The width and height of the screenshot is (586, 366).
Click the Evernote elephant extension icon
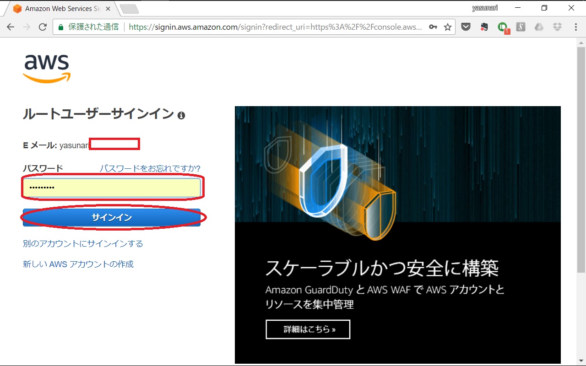[x=484, y=27]
